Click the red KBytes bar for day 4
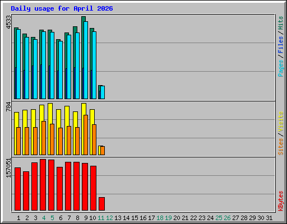Viewport: 287px width, 224px height. coord(43,185)
